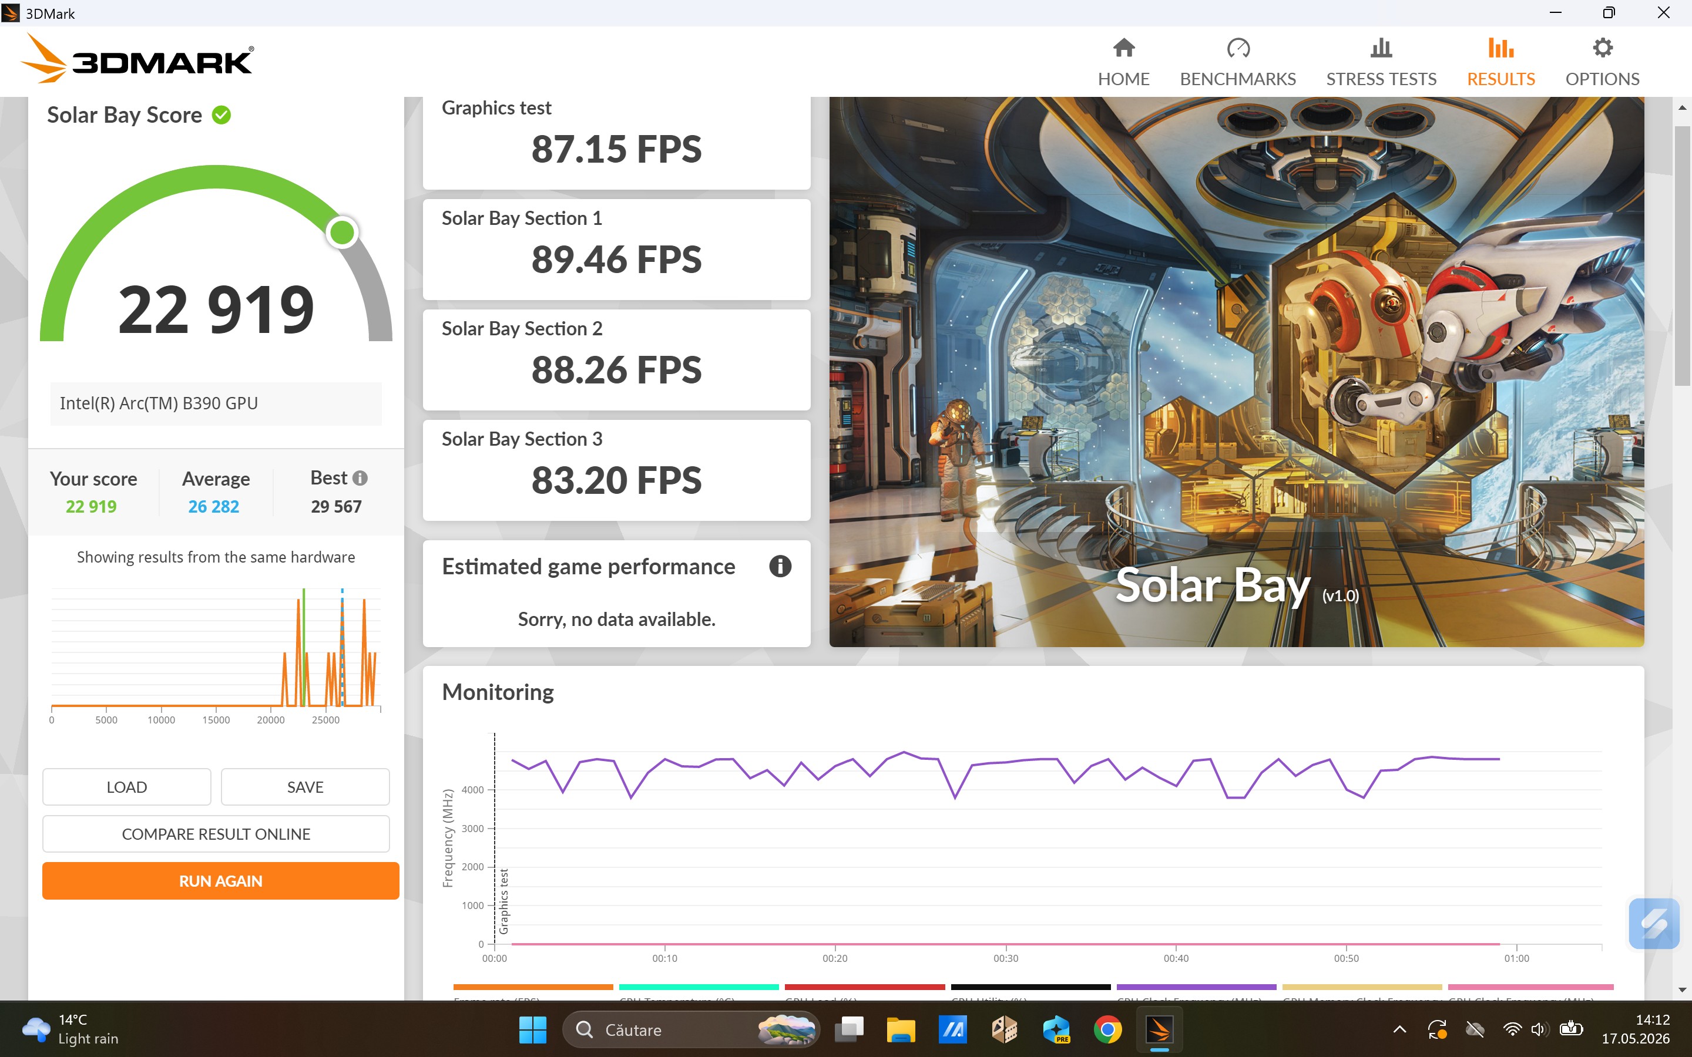Click the Home house icon

tap(1123, 48)
